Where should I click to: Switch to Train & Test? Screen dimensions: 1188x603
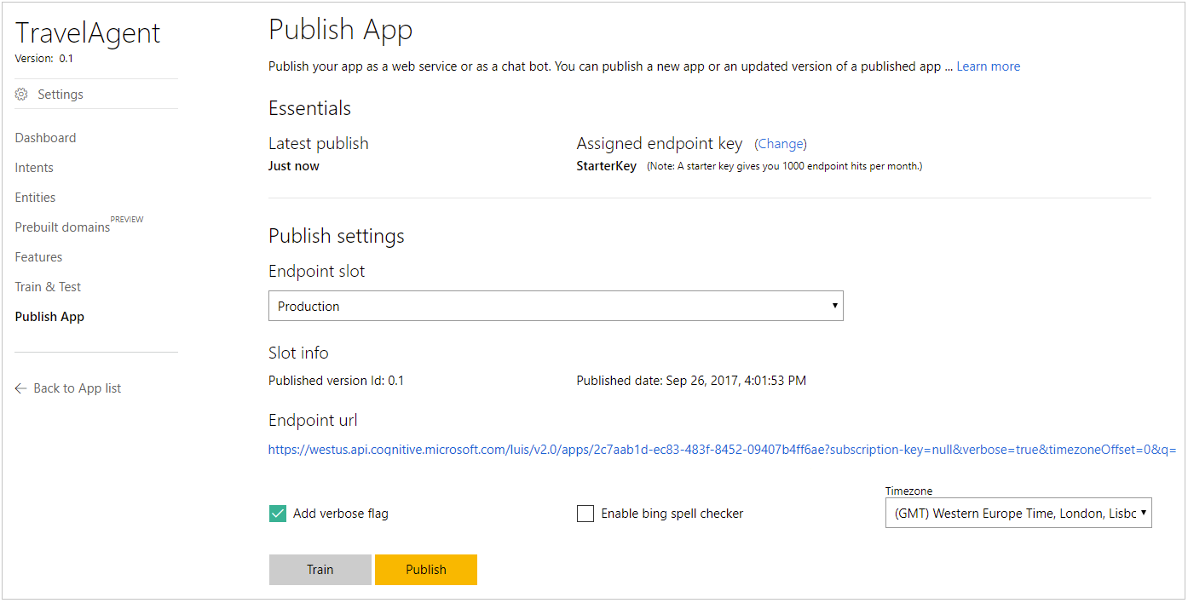[48, 287]
